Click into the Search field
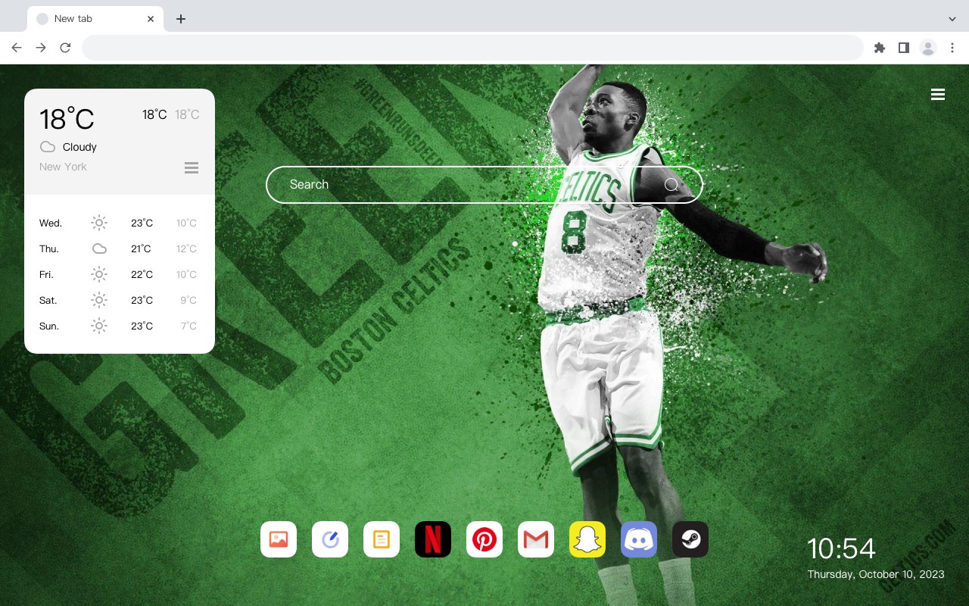 484,185
